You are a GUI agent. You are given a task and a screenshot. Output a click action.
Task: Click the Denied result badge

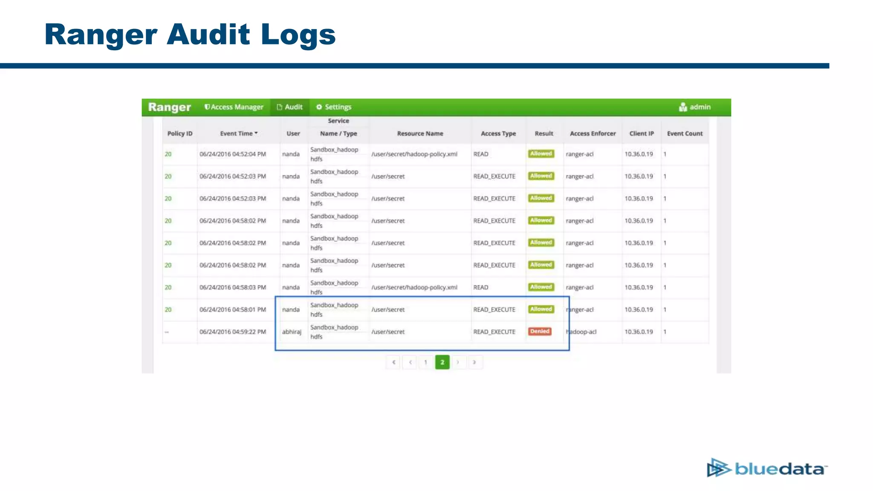pos(540,331)
